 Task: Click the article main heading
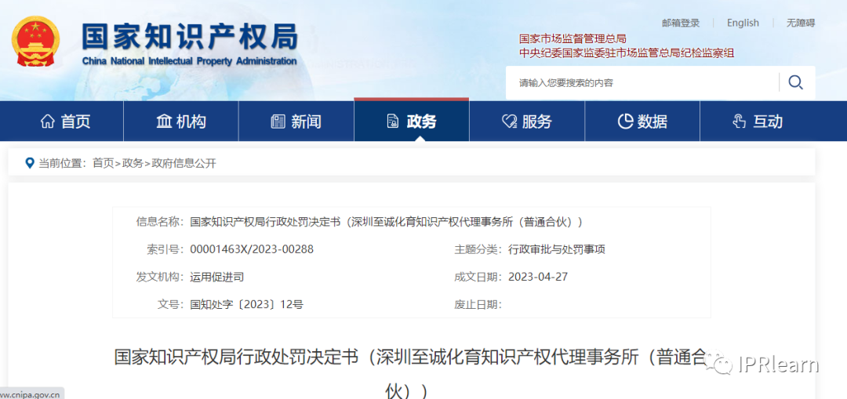[x=412, y=373]
